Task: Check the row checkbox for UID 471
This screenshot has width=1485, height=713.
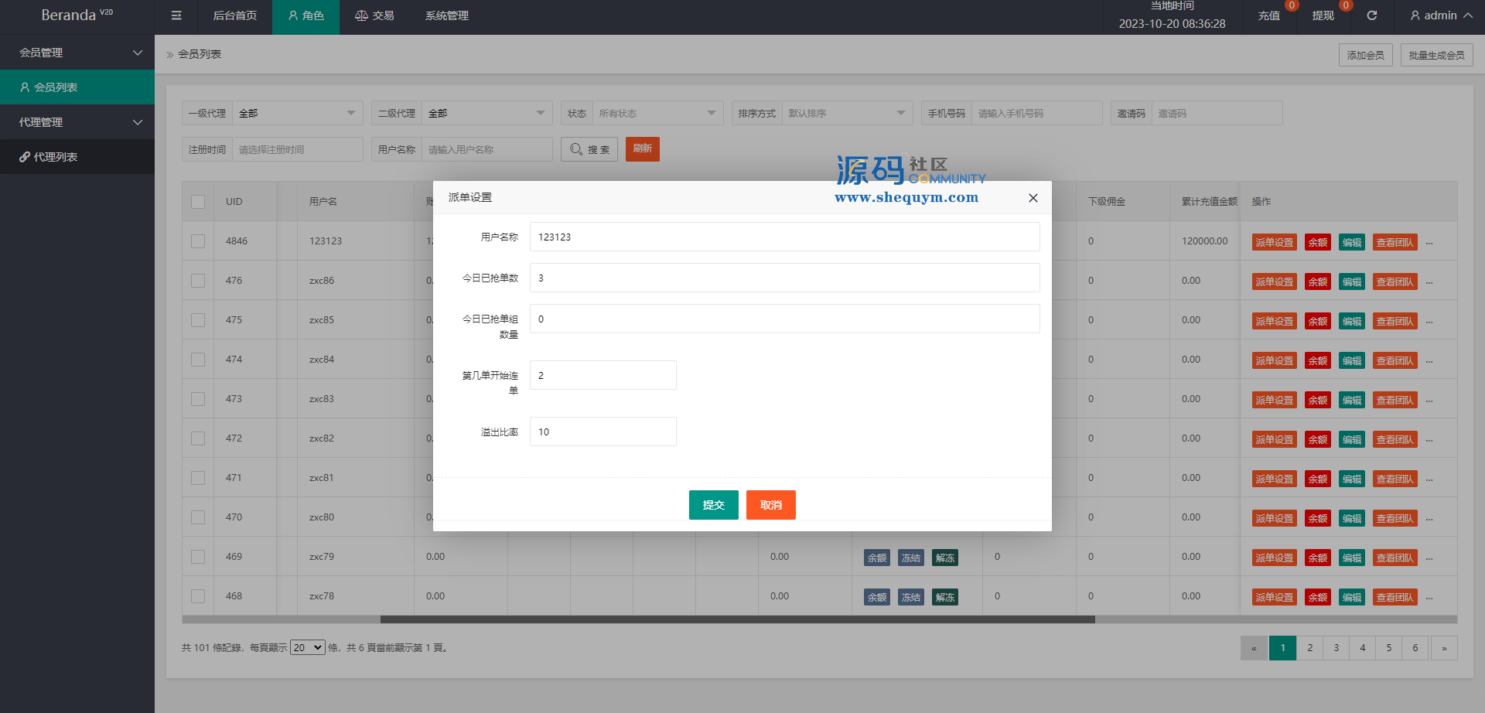Action: [198, 478]
